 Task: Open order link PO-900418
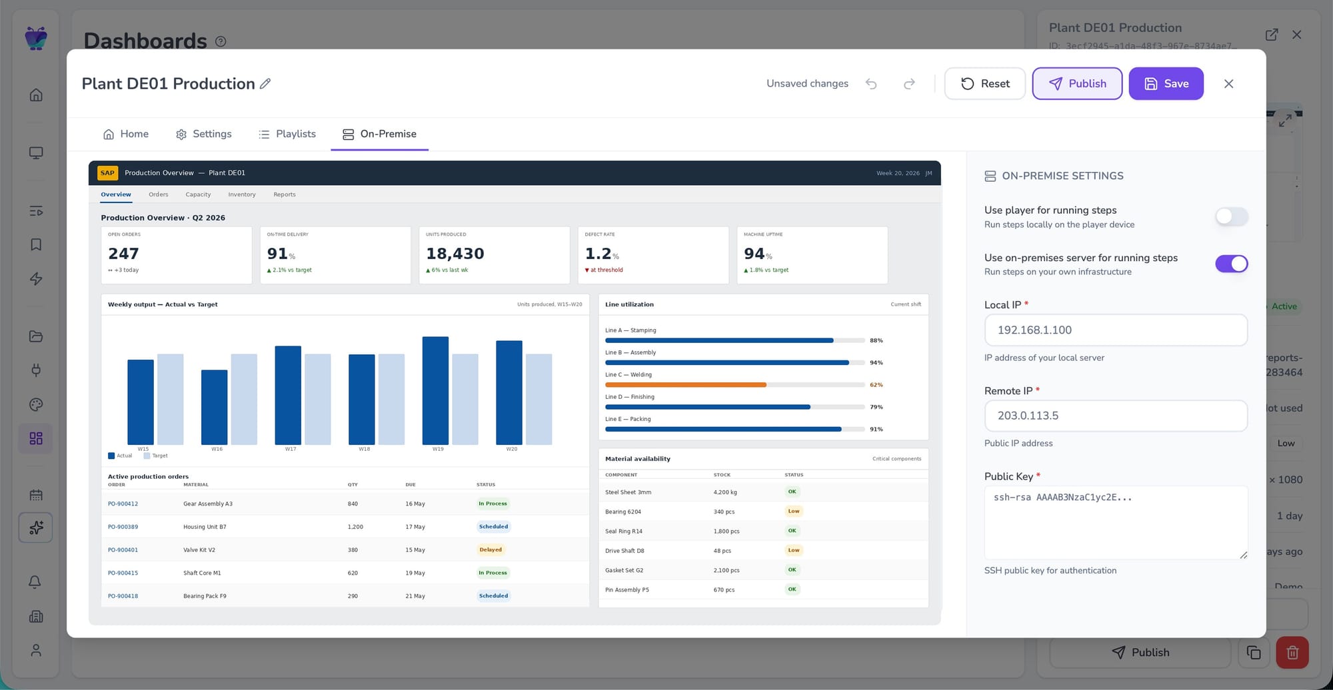[x=123, y=596]
